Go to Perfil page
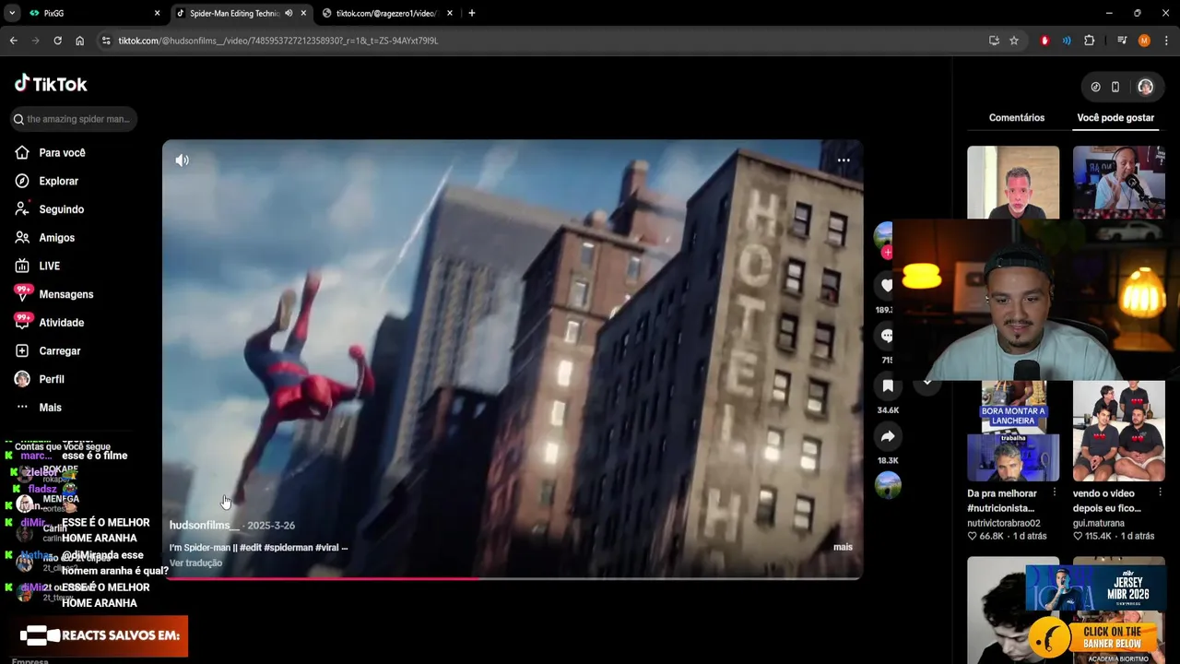 coord(52,379)
